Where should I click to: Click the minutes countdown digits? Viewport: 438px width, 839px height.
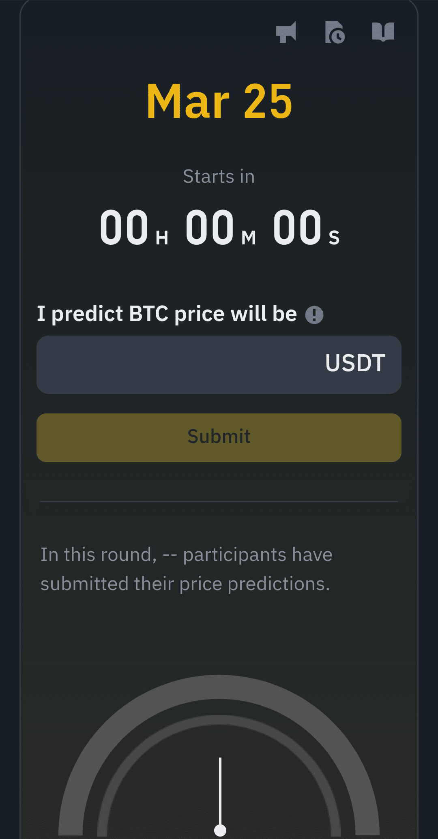210,227
